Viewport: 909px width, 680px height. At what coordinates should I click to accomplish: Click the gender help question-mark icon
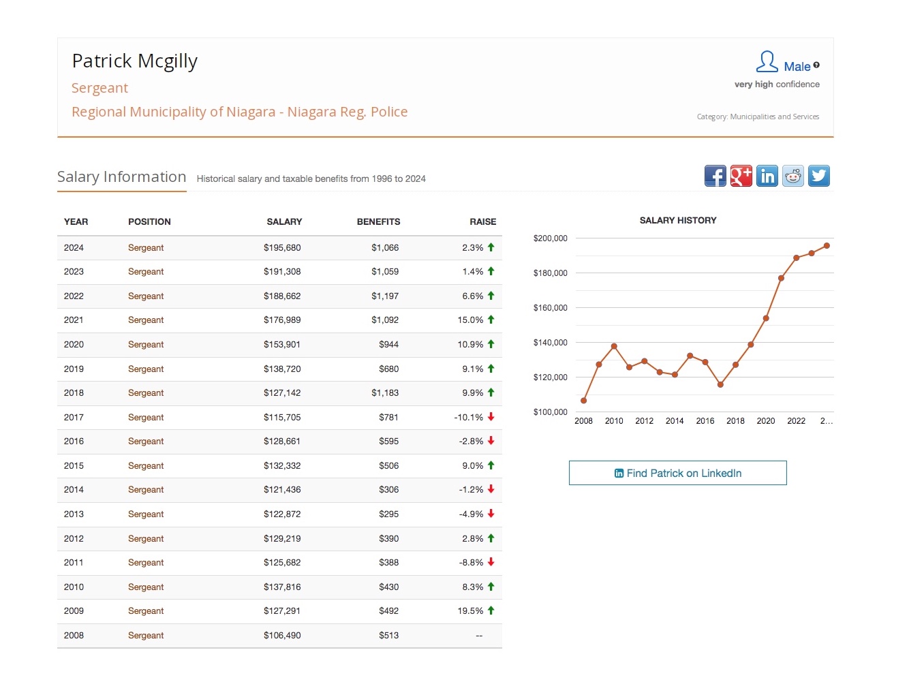tap(816, 65)
